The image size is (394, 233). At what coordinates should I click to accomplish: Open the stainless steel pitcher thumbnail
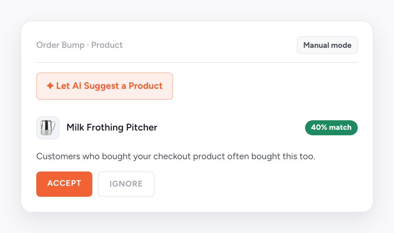[48, 127]
